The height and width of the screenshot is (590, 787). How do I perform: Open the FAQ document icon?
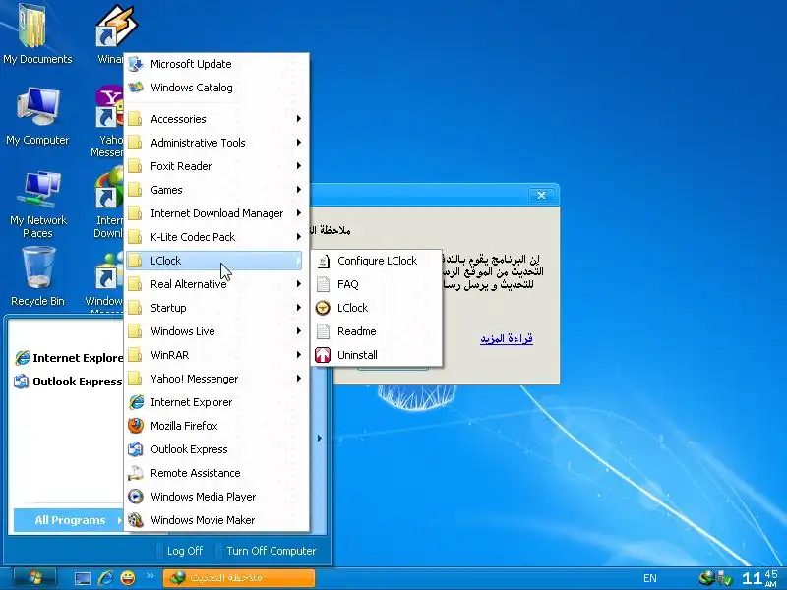(323, 284)
